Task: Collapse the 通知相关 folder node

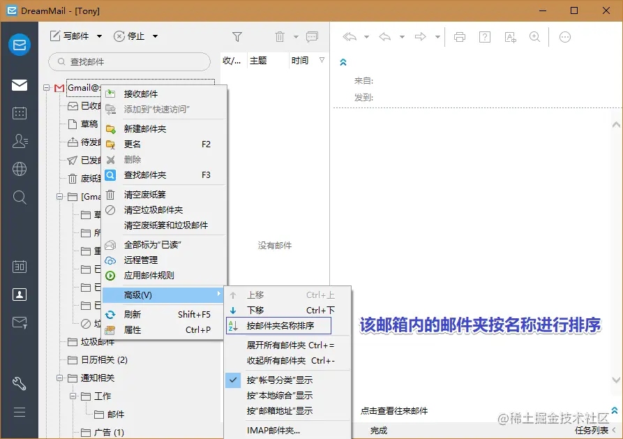Action: (x=59, y=378)
